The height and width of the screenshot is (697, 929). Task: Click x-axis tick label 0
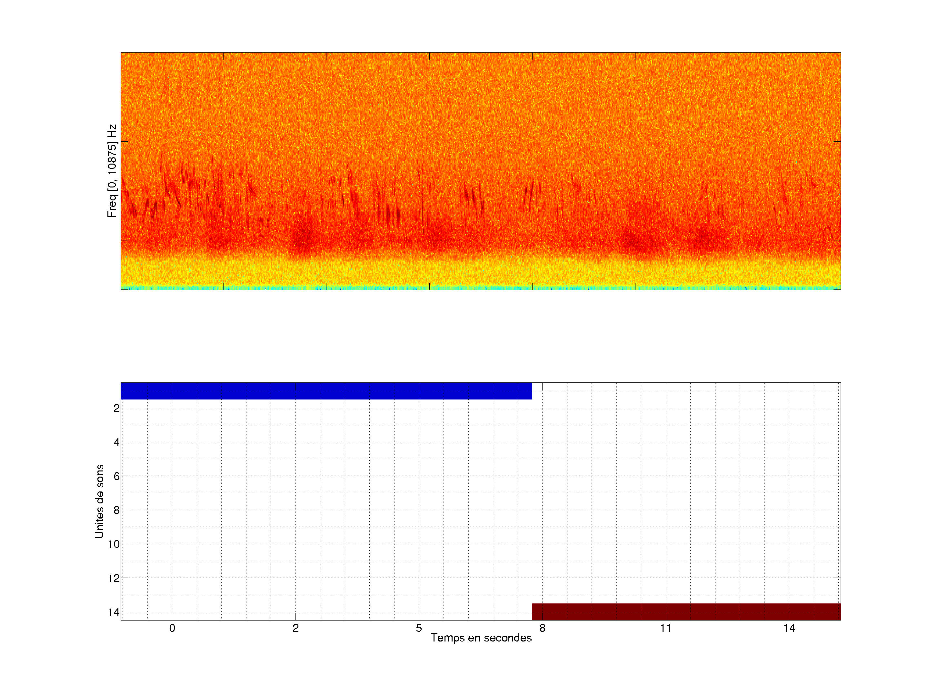[x=172, y=628]
